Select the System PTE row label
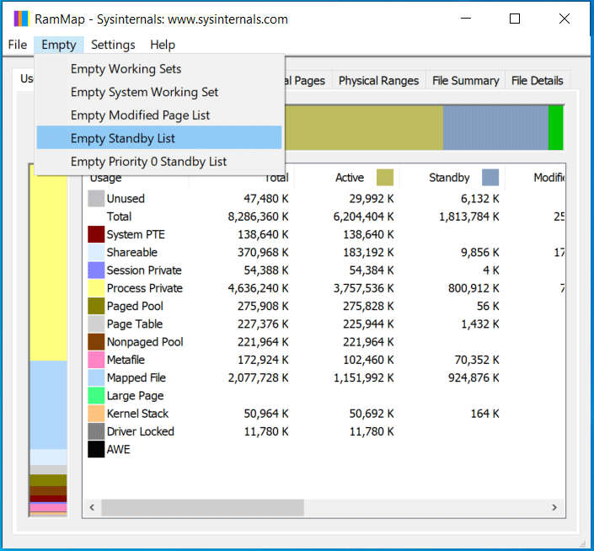 point(136,234)
